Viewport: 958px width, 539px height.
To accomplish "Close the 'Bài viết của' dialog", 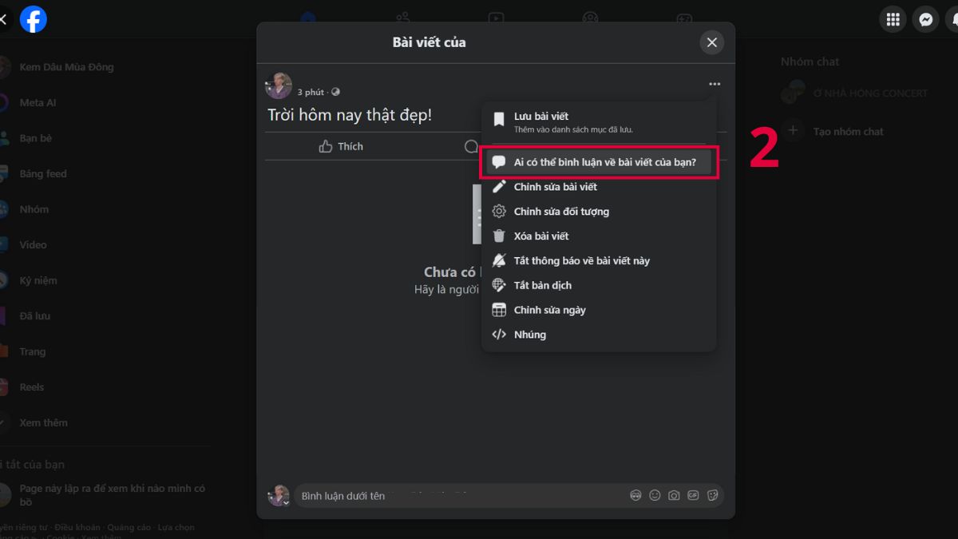I will click(x=712, y=42).
